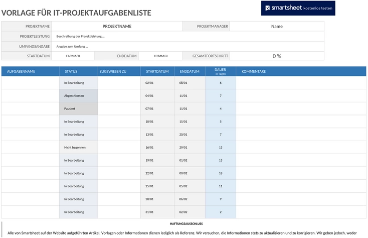Click Beschreibung der Projektleistung field
368x238 pixels.
(x=188, y=37)
